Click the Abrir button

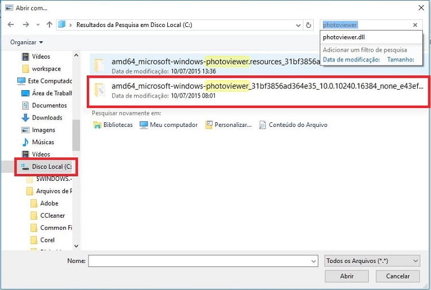point(347,276)
